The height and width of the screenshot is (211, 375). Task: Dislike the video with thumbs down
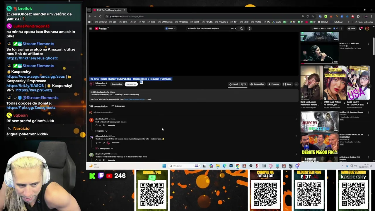[243, 84]
